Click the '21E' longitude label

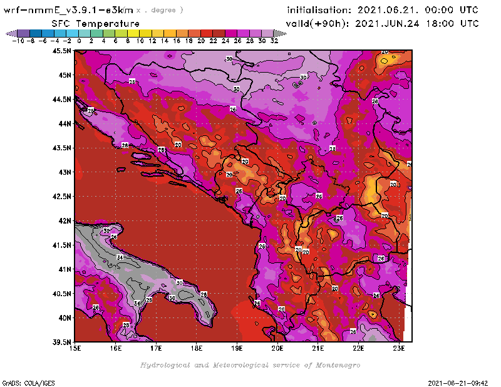click(318, 348)
